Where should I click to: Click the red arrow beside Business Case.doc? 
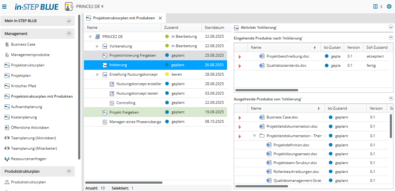point(240,118)
